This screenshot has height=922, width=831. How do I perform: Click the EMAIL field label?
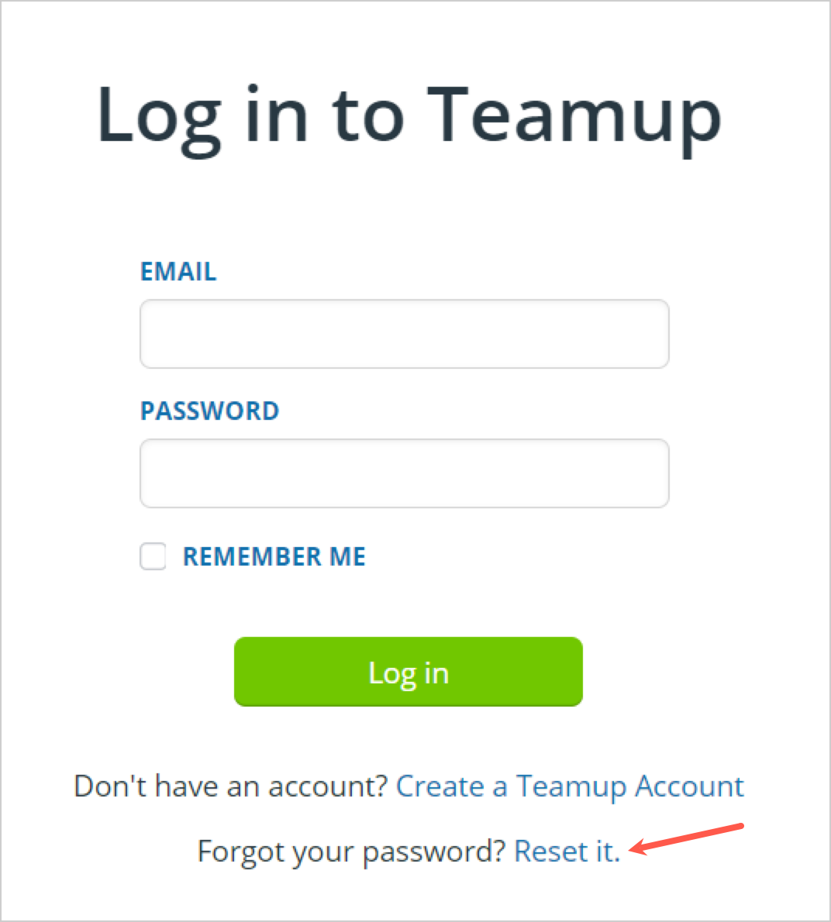[x=178, y=272]
